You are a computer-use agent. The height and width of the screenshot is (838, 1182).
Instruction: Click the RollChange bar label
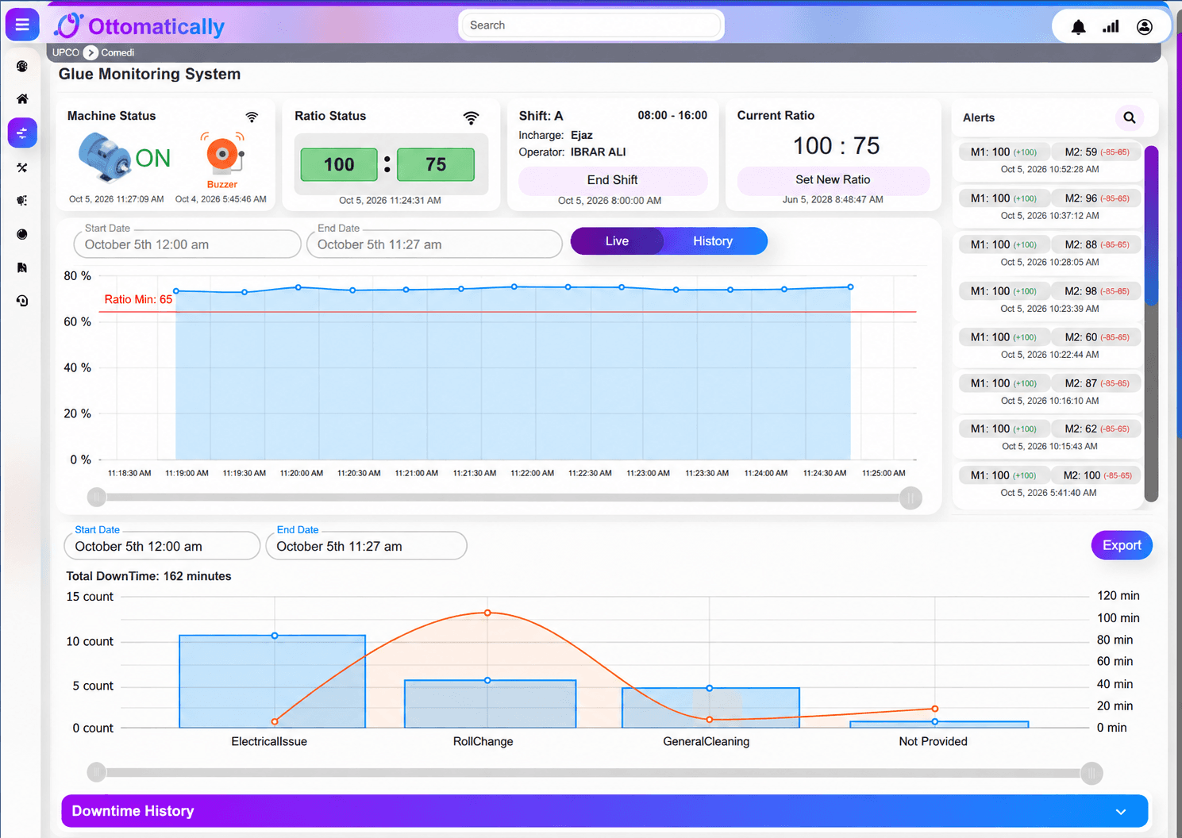483,741
